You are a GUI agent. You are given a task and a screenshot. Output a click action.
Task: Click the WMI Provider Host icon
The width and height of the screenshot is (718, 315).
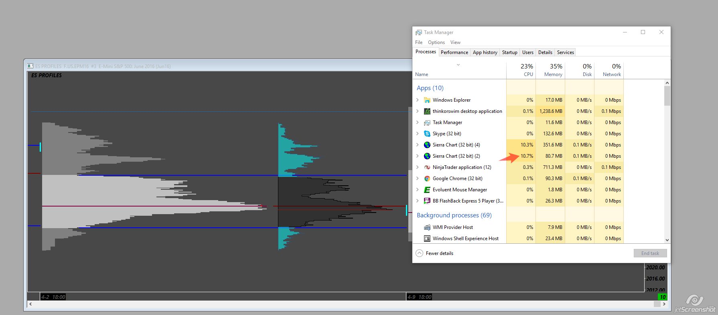click(427, 227)
